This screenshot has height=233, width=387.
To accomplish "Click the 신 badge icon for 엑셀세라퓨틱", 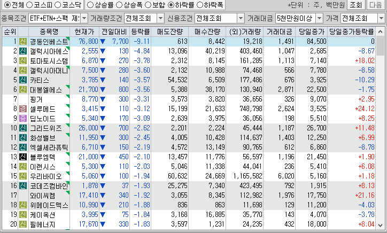I will [23, 147].
